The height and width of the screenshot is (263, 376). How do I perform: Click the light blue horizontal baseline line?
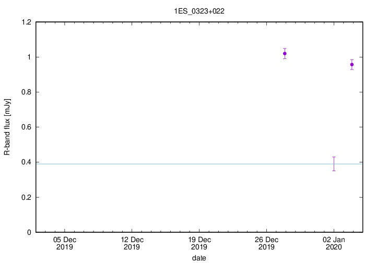point(157,164)
